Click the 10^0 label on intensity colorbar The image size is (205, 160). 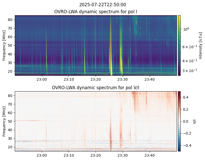[186, 29]
